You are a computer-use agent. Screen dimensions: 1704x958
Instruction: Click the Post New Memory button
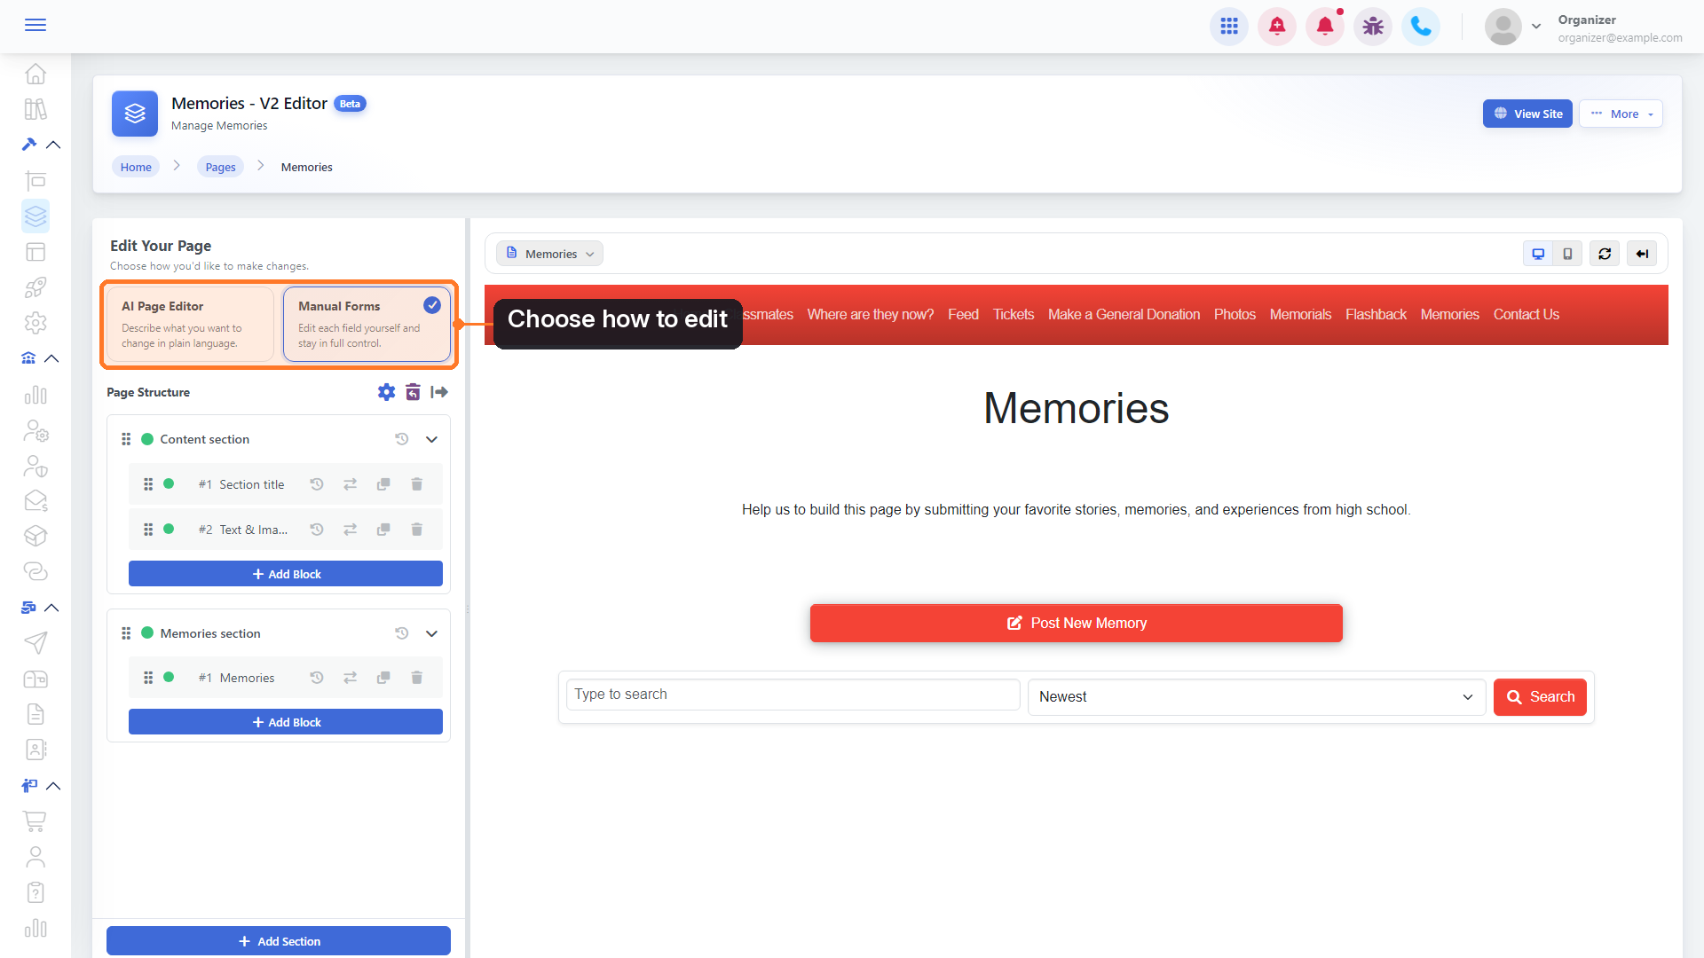coord(1076,624)
